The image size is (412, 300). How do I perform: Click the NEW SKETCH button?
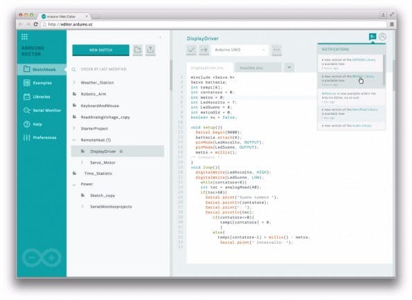point(100,50)
